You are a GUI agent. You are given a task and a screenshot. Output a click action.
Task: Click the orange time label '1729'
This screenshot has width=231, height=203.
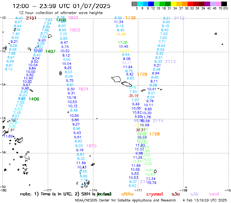click(x=142, y=74)
